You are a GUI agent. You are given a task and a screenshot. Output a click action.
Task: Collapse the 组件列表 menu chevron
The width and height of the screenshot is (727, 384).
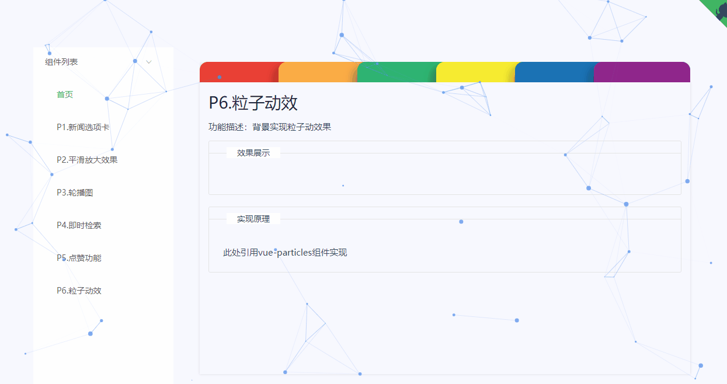click(x=149, y=62)
